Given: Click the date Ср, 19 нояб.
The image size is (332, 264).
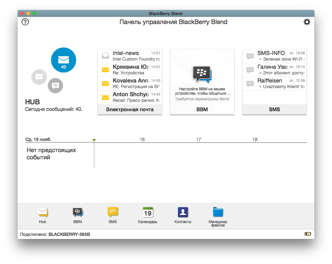Looking at the screenshot, I should pyautogui.click(x=38, y=139).
